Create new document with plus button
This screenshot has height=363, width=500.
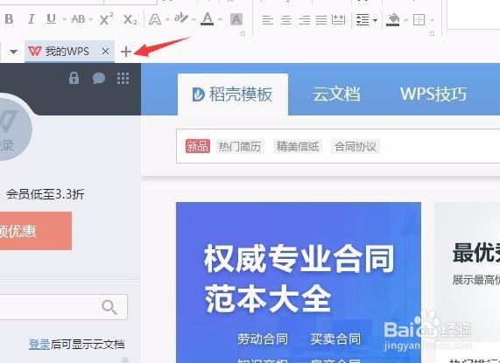tap(126, 52)
